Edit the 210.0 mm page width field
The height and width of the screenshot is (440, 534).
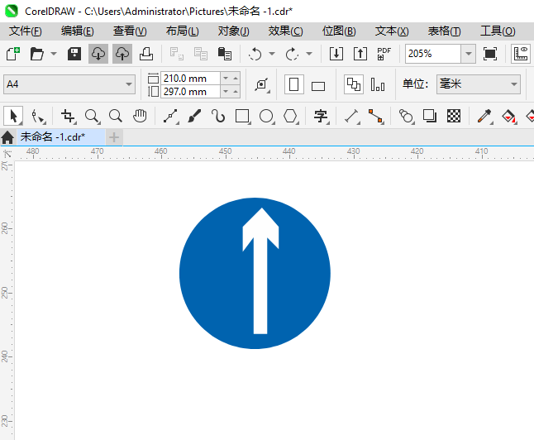click(190, 79)
